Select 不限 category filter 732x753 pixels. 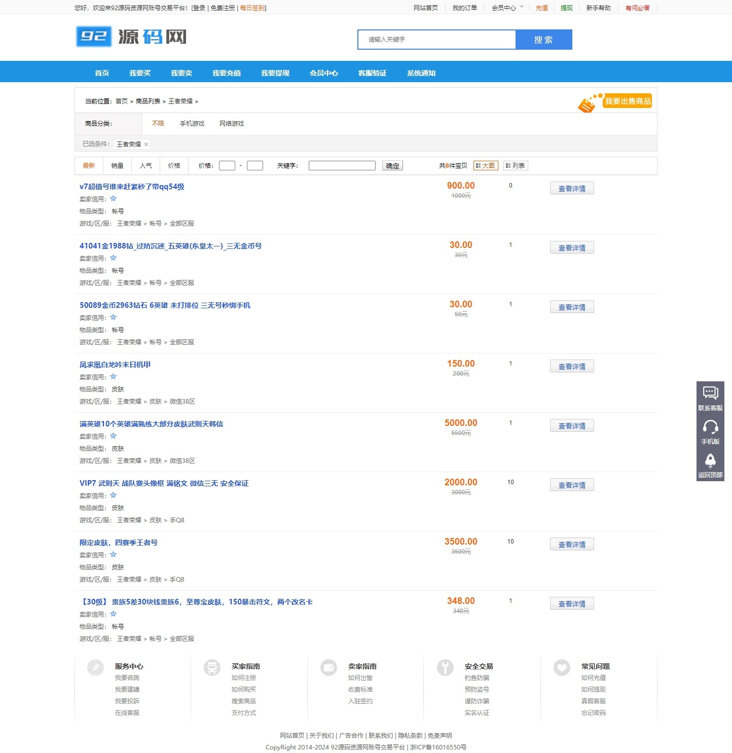[158, 124]
